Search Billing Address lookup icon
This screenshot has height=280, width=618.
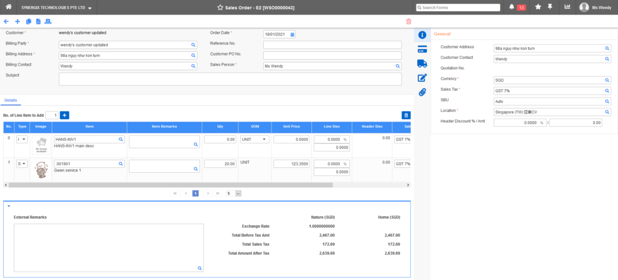(x=193, y=55)
